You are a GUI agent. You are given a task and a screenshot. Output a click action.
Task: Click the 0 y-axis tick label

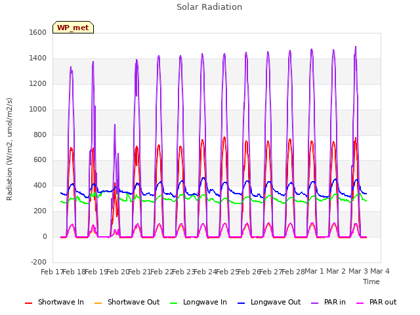[45, 236]
